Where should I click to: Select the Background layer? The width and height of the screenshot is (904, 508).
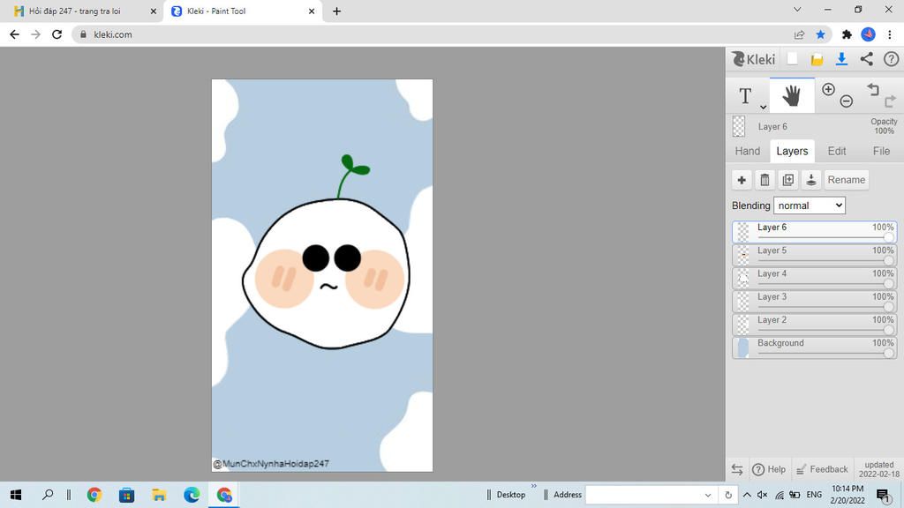coord(814,347)
